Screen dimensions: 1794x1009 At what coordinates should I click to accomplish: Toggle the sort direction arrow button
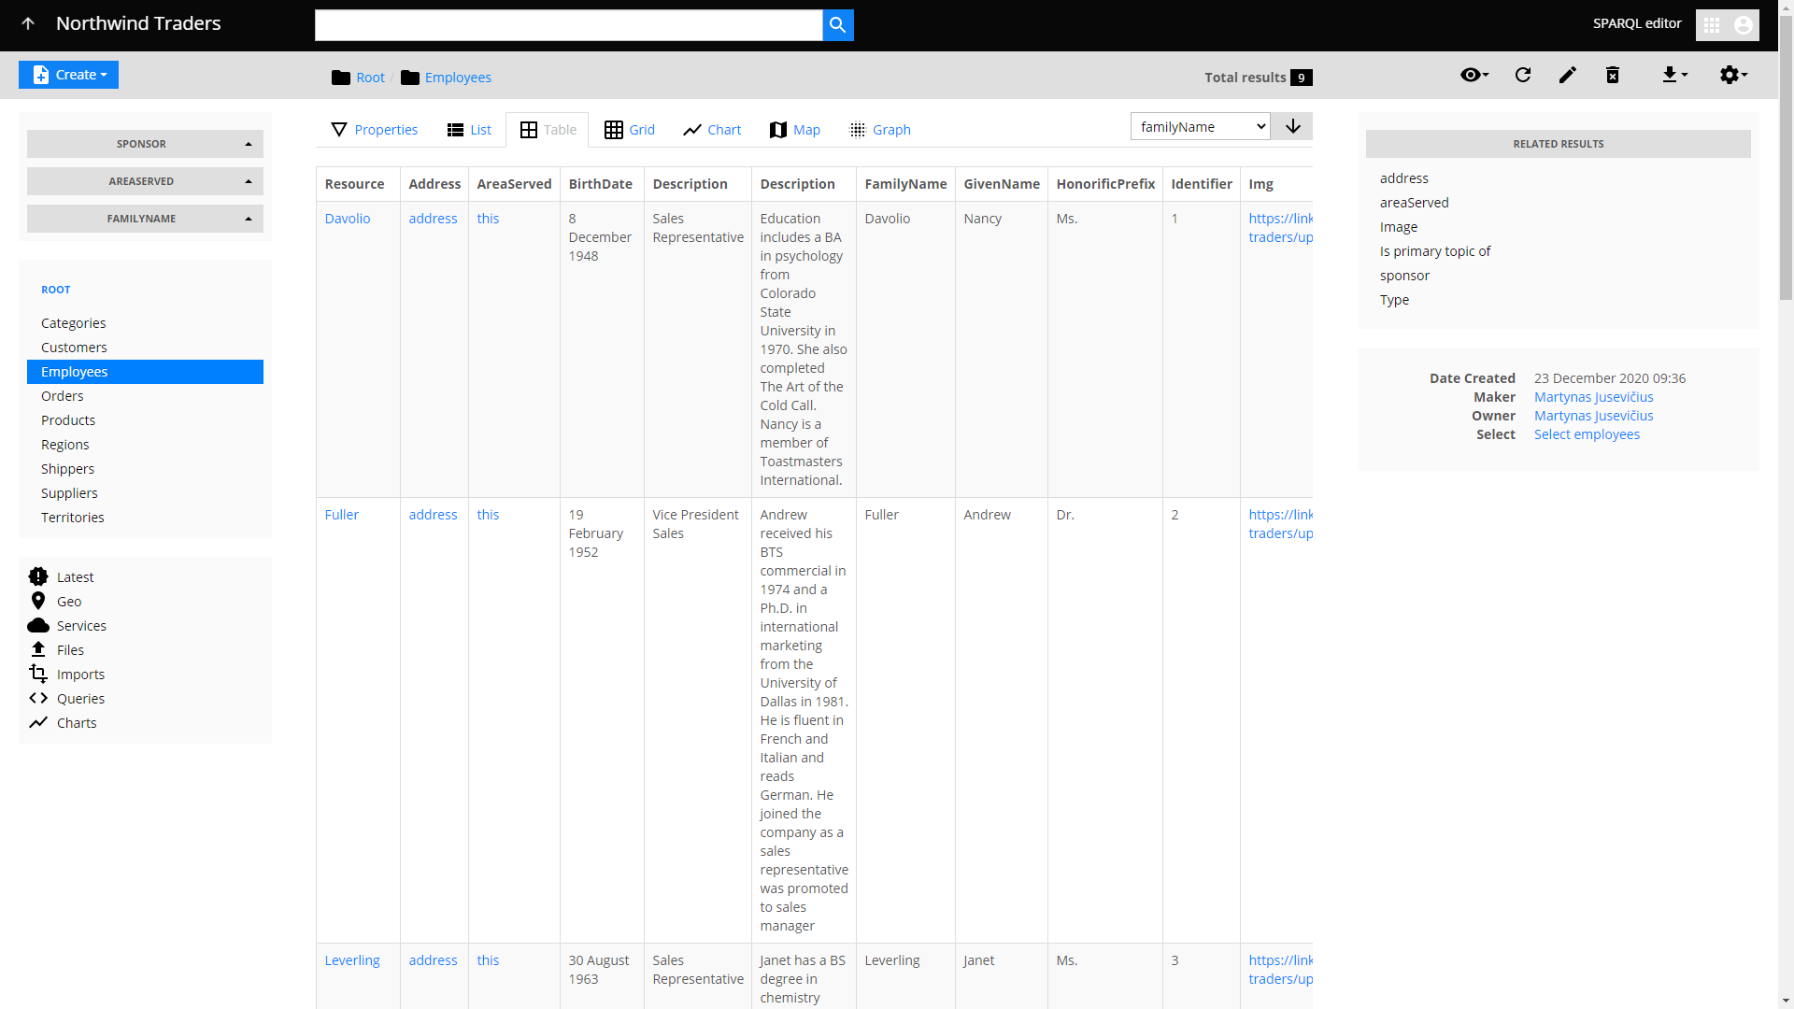coord(1292,127)
